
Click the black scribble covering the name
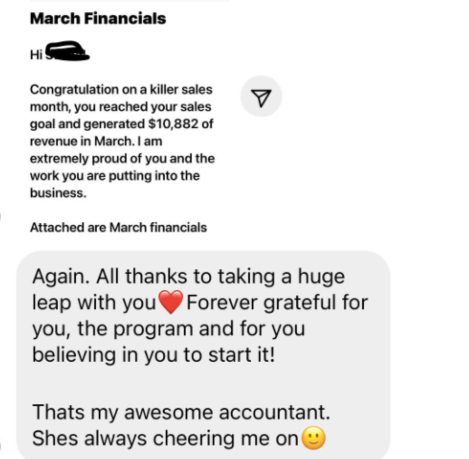67,51
